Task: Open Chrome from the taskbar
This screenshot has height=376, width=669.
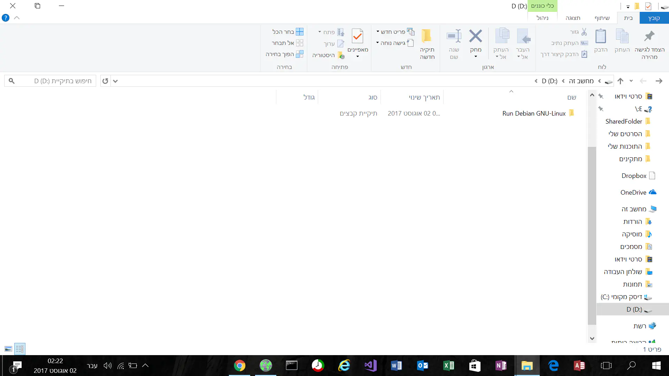Action: coord(239,366)
